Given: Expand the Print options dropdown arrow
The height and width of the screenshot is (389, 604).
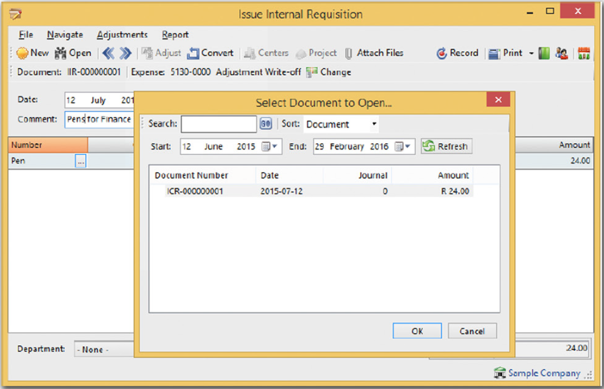Looking at the screenshot, I should pyautogui.click(x=531, y=54).
